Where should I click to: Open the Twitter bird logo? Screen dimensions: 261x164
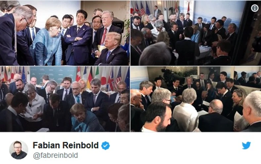pyautogui.click(x=246, y=145)
